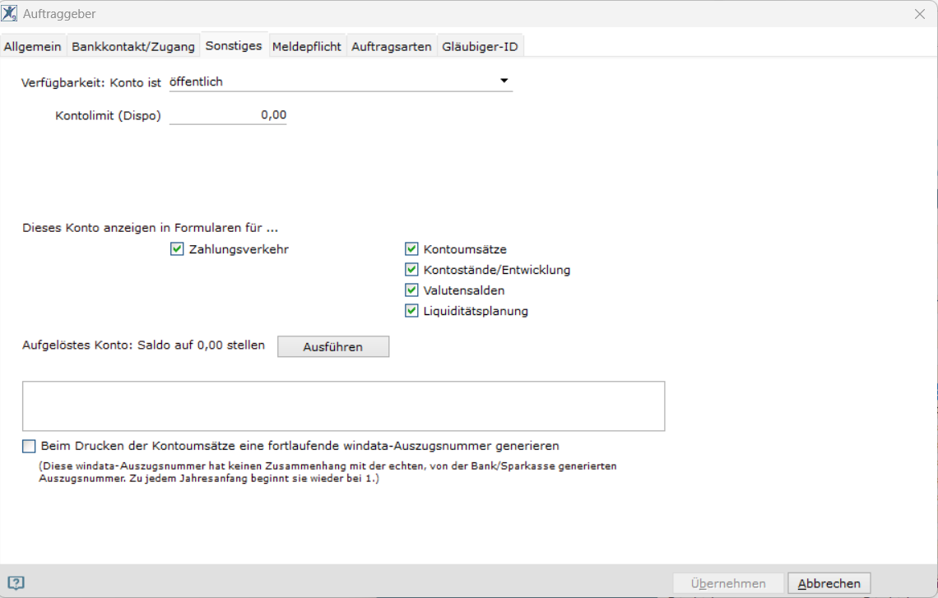Open the Auftragsarten tab

pos(391,46)
